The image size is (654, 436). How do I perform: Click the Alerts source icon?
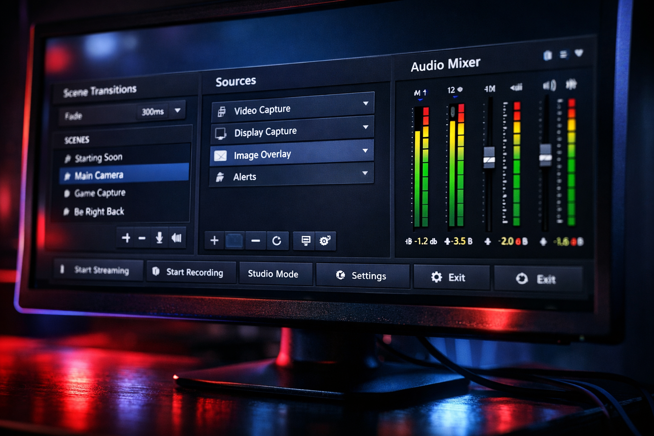tap(220, 177)
